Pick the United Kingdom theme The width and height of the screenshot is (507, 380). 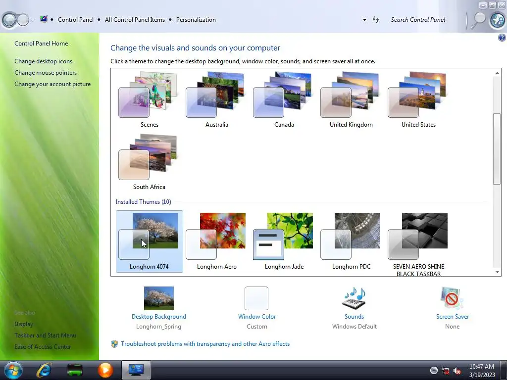(x=351, y=100)
